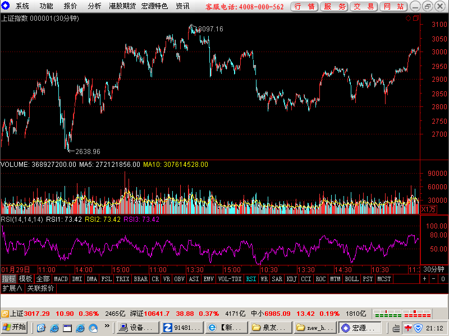Open the 分析 menu
Image resolution: width=449 pixels, height=336 pixels.
[94, 6]
